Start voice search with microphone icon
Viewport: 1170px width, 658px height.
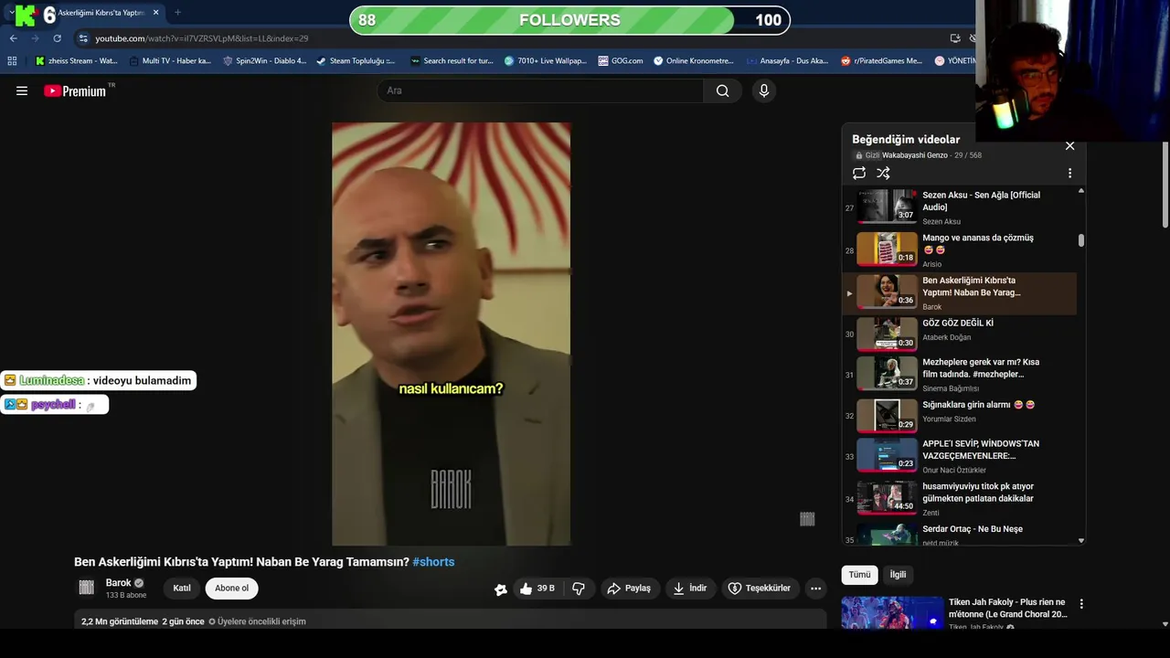(764, 90)
